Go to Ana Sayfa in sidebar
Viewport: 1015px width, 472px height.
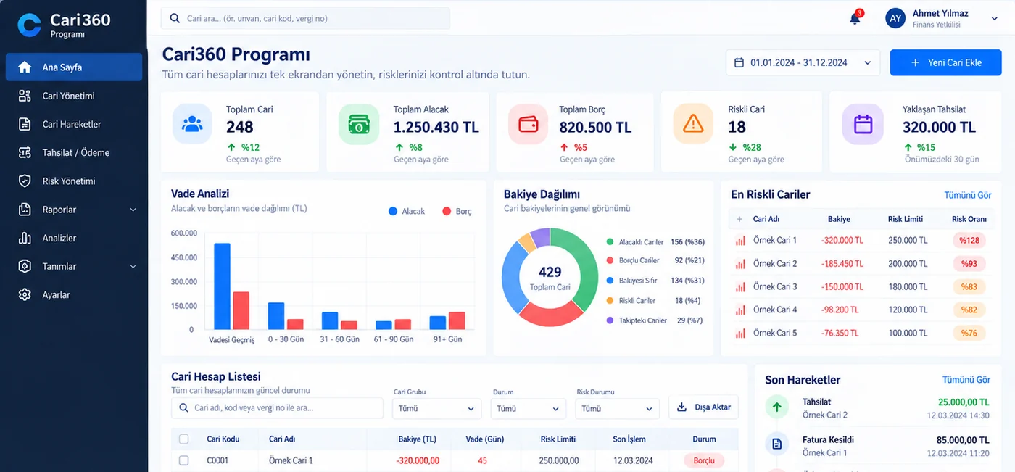point(74,67)
